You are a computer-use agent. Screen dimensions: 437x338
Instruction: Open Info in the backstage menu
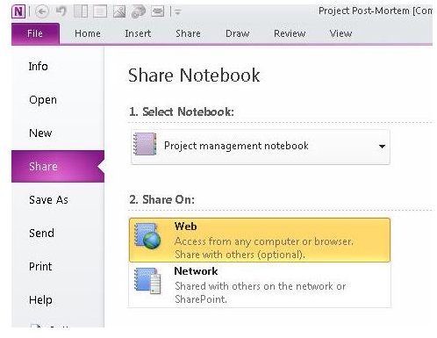coord(39,67)
